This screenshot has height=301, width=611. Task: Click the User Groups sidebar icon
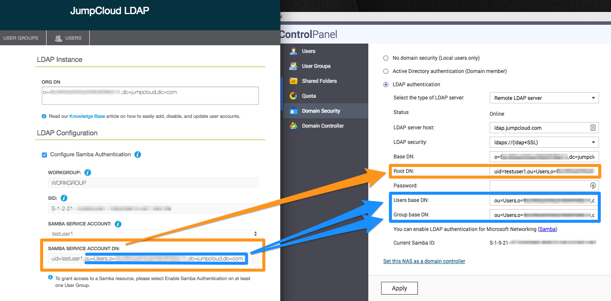[x=294, y=66]
